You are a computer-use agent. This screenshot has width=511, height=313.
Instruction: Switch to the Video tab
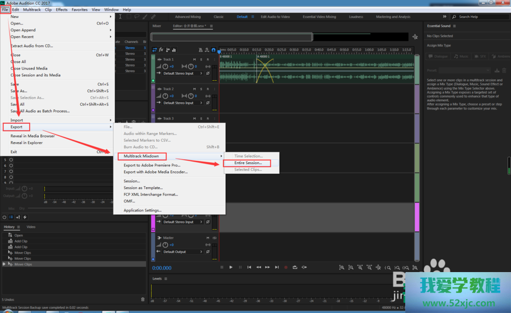(31, 227)
